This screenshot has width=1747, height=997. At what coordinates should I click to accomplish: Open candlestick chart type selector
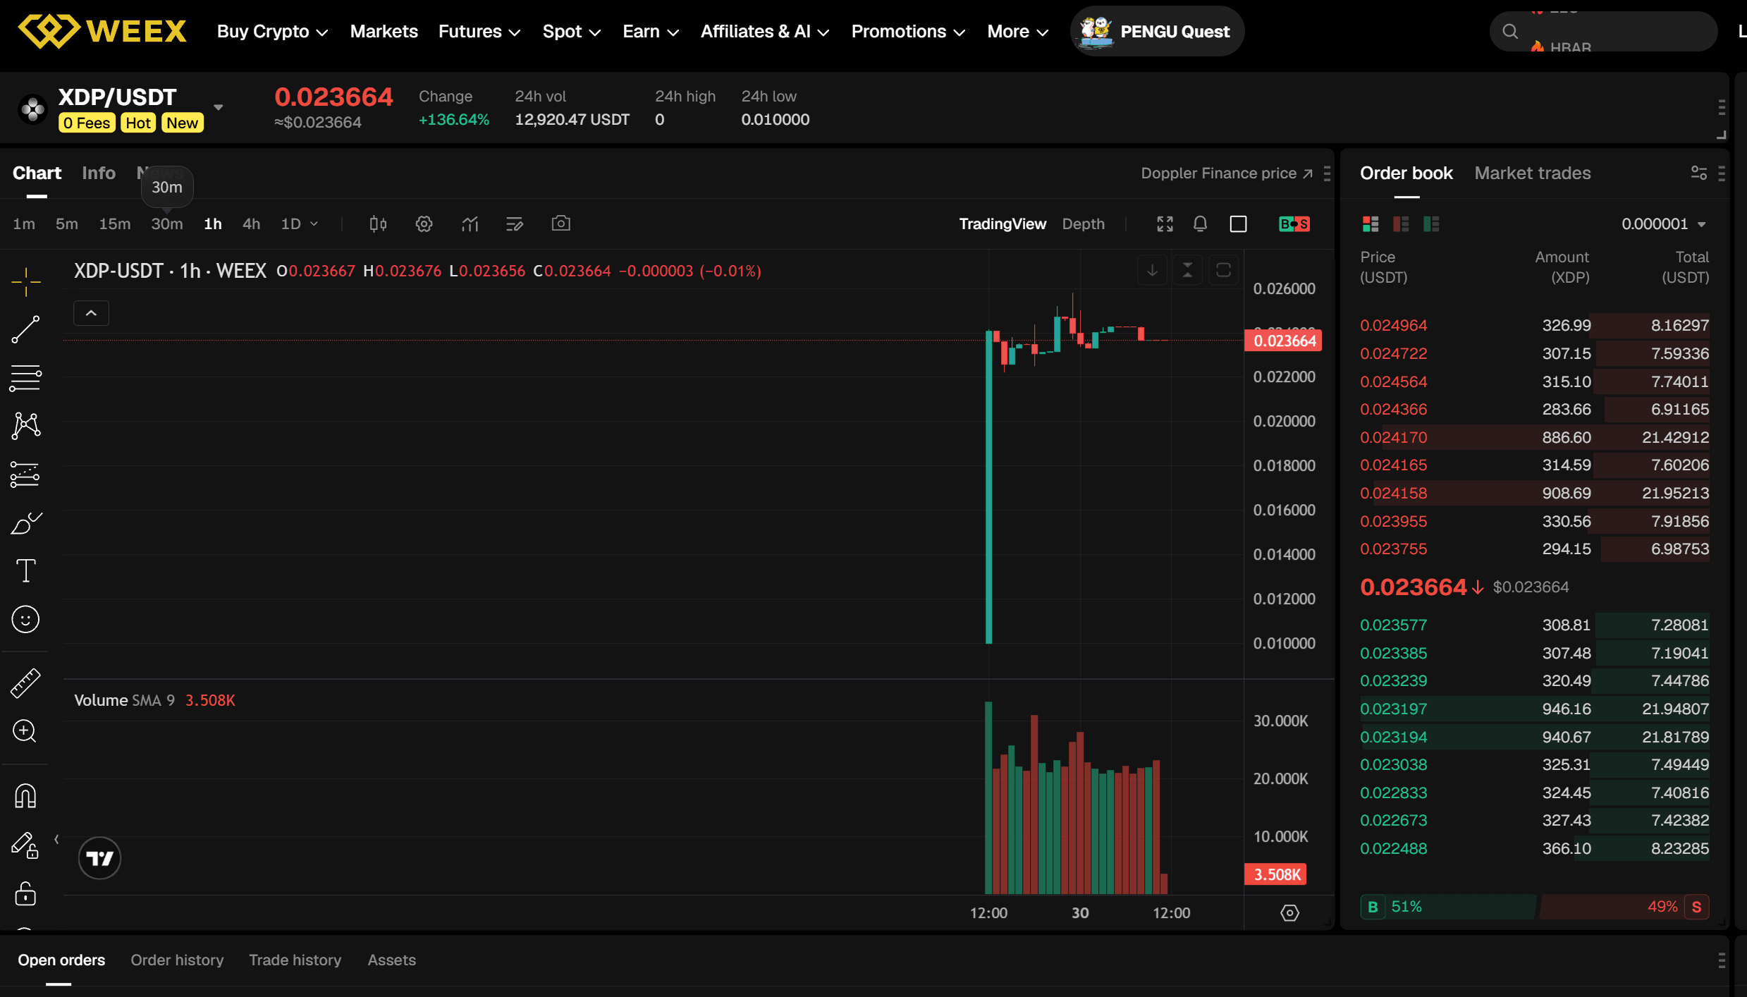tap(379, 224)
